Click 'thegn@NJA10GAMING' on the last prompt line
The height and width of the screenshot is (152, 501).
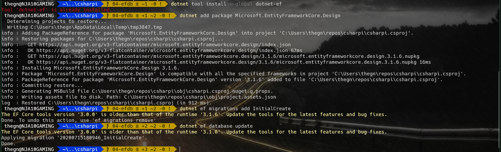pyautogui.click(x=29, y=149)
